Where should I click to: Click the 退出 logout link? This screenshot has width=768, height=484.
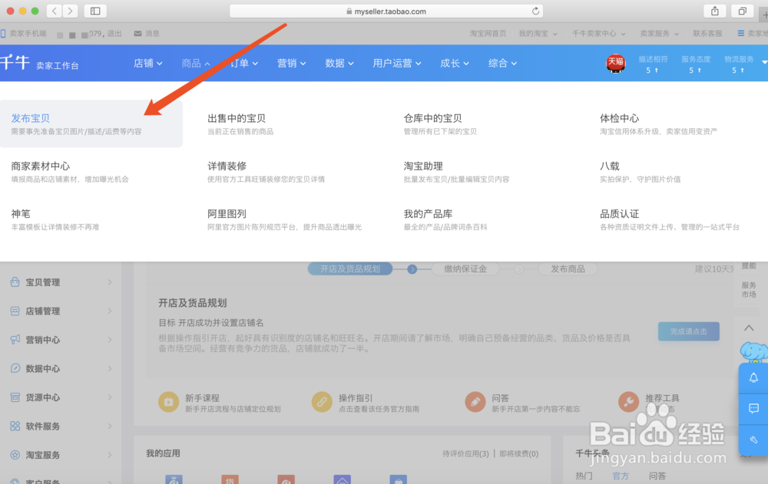click(114, 33)
